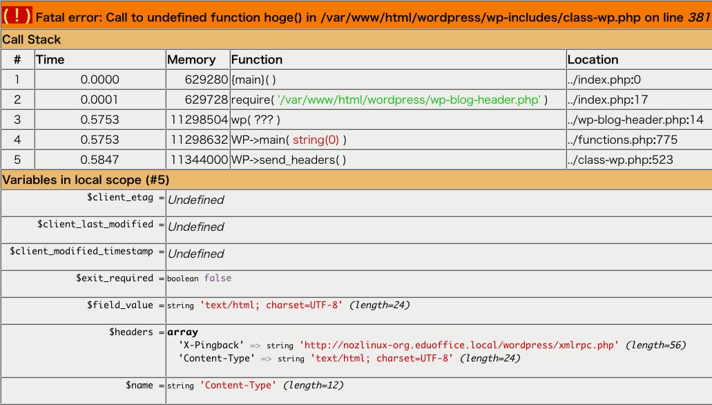Click time value '0.0000'
The width and height of the screenshot is (712, 405).
100,79
